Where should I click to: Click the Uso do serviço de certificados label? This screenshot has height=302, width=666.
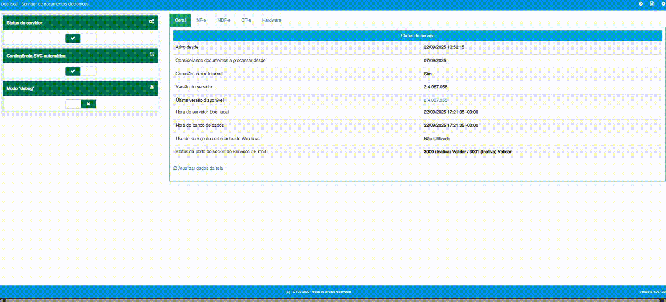point(218,139)
